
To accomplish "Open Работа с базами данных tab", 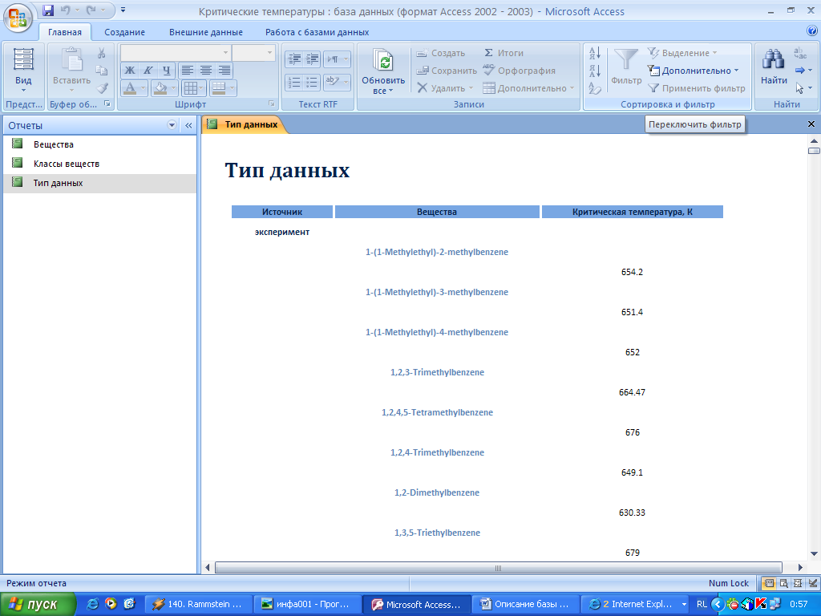I will (x=317, y=32).
